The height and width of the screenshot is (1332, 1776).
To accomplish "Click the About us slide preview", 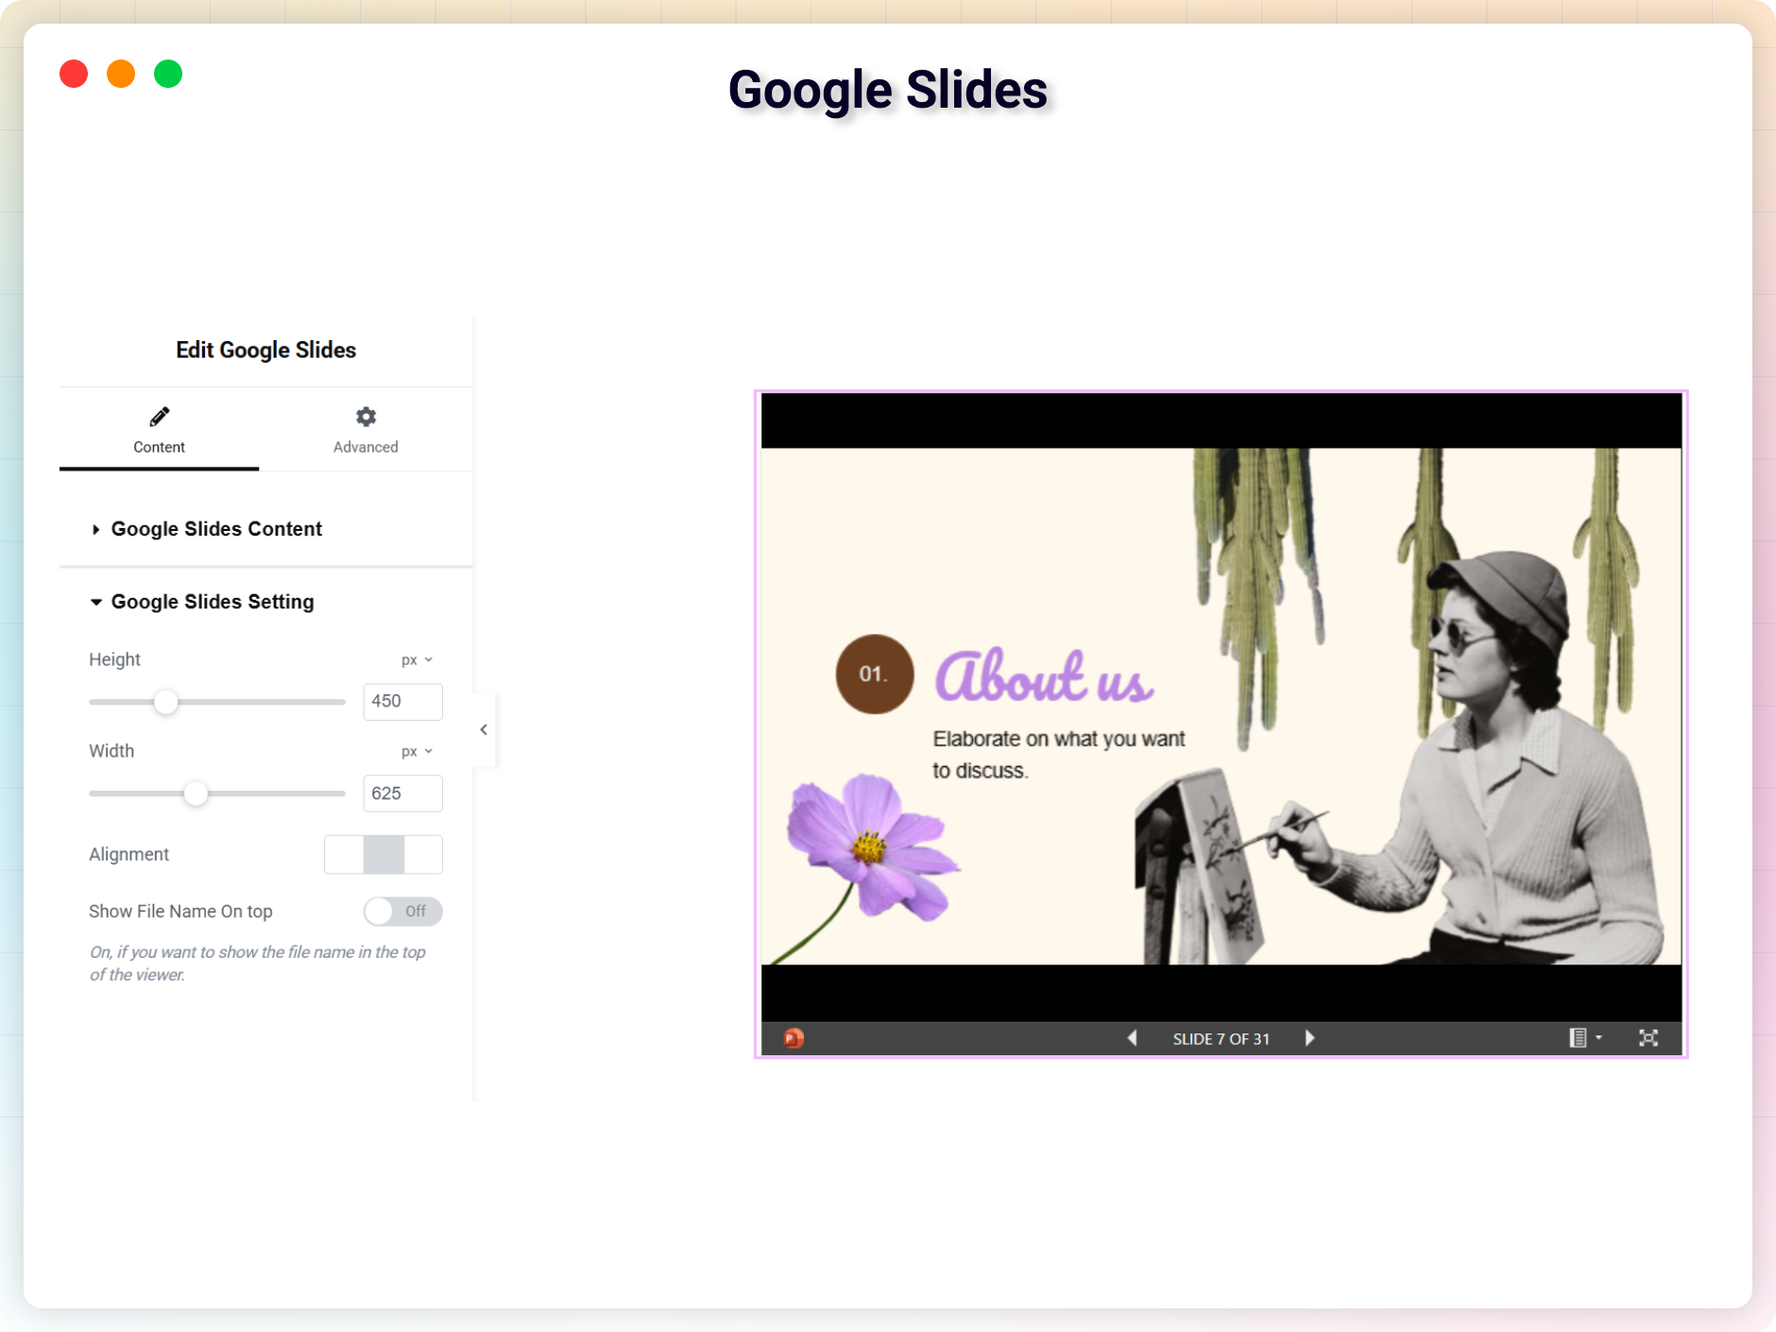I will [x=1221, y=707].
